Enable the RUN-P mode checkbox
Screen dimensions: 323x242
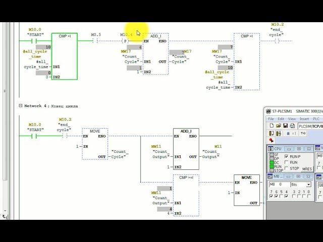click(x=286, y=156)
